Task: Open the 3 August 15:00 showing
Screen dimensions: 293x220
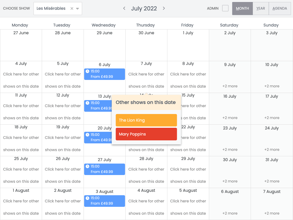Action: tap(104, 201)
